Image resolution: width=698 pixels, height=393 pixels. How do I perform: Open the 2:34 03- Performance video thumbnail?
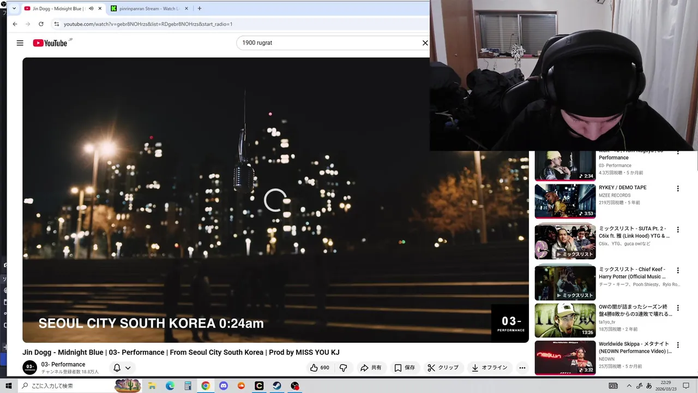pyautogui.click(x=565, y=165)
